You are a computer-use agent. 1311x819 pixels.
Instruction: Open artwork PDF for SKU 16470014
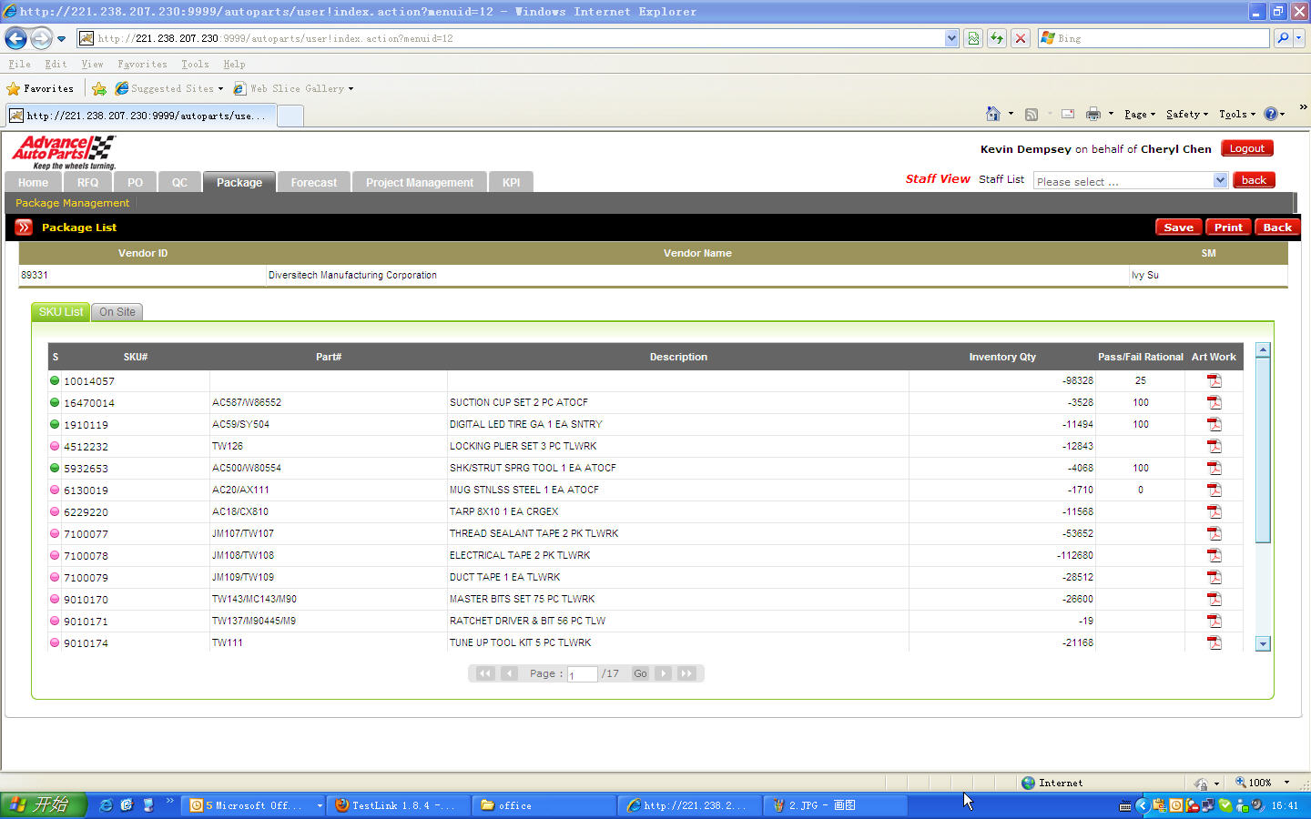1214,402
